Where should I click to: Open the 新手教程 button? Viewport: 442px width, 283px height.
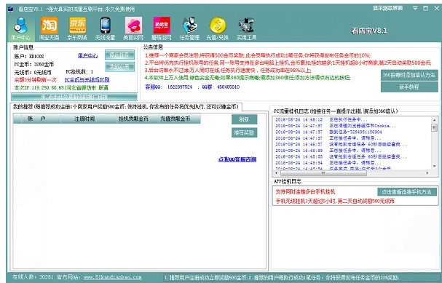(409, 87)
